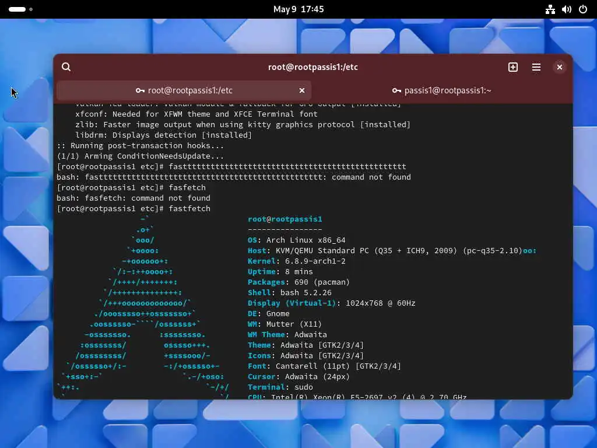This screenshot has height=448, width=597.
Task: Click the 'WM Theme: Adwaita' line
Action: [287, 334]
